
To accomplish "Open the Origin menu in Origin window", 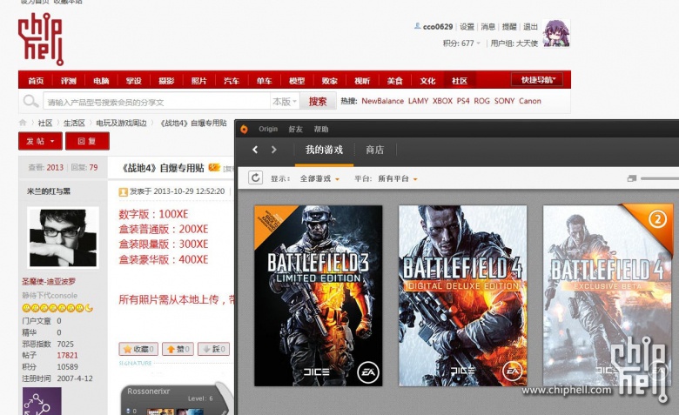I will (268, 129).
